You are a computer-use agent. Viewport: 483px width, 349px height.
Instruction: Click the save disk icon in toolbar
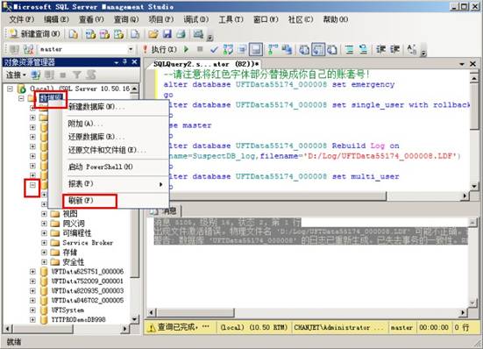167,34
